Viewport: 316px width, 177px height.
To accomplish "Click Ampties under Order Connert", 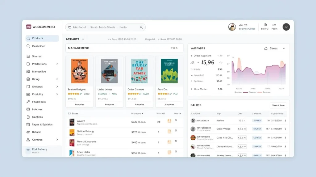I will tap(139, 104).
